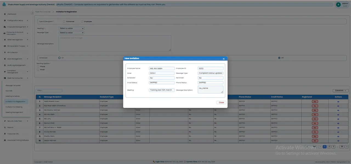Open Invitation For Meeting in the sidebar

point(14,107)
